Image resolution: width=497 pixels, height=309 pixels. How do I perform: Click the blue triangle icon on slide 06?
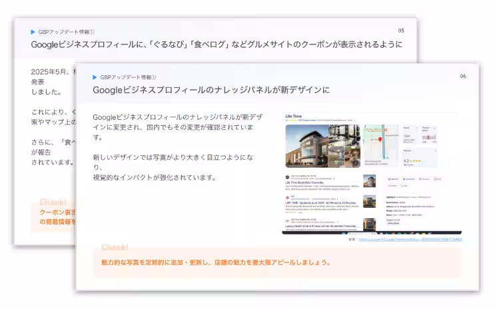tap(95, 77)
